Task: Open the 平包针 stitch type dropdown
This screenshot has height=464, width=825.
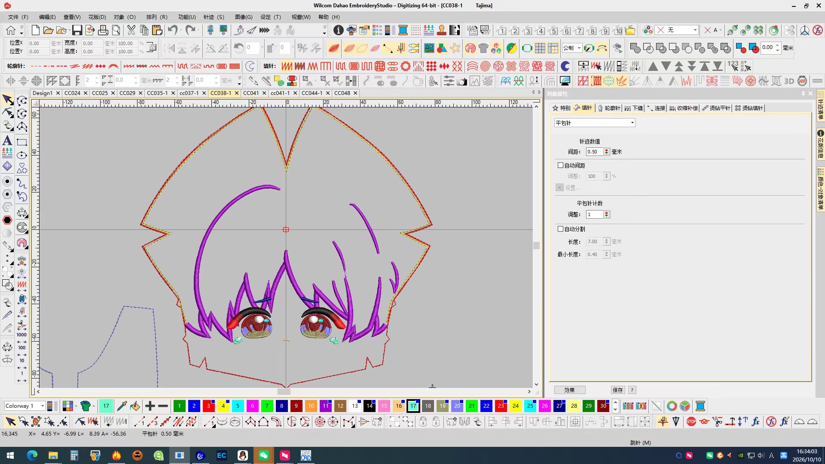Action: pyautogui.click(x=594, y=123)
